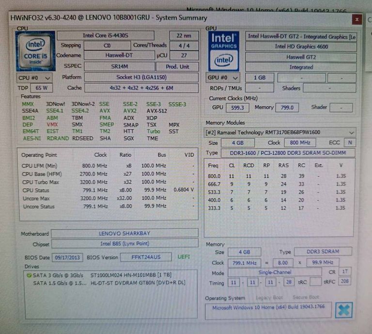The width and height of the screenshot is (372, 334).
Task: Click the Intel B85 (Lynx Point) chipset field
Action: click(124, 243)
